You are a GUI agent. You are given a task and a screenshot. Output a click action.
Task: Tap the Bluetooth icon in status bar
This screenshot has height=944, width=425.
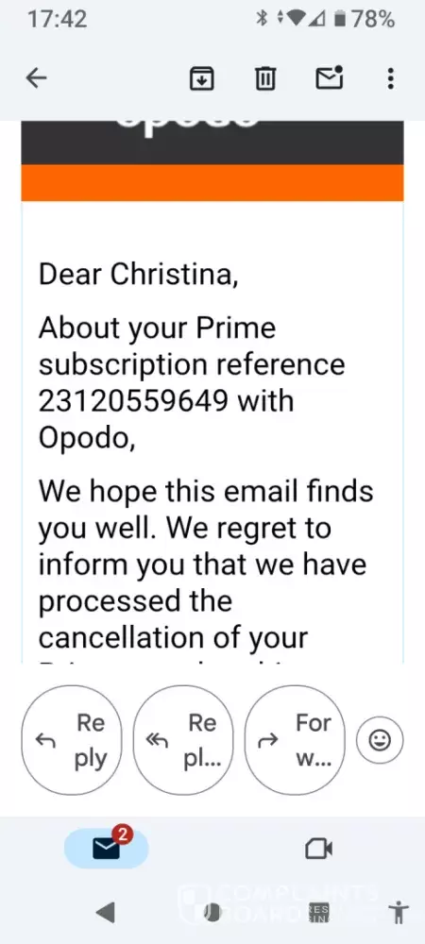[x=262, y=19]
